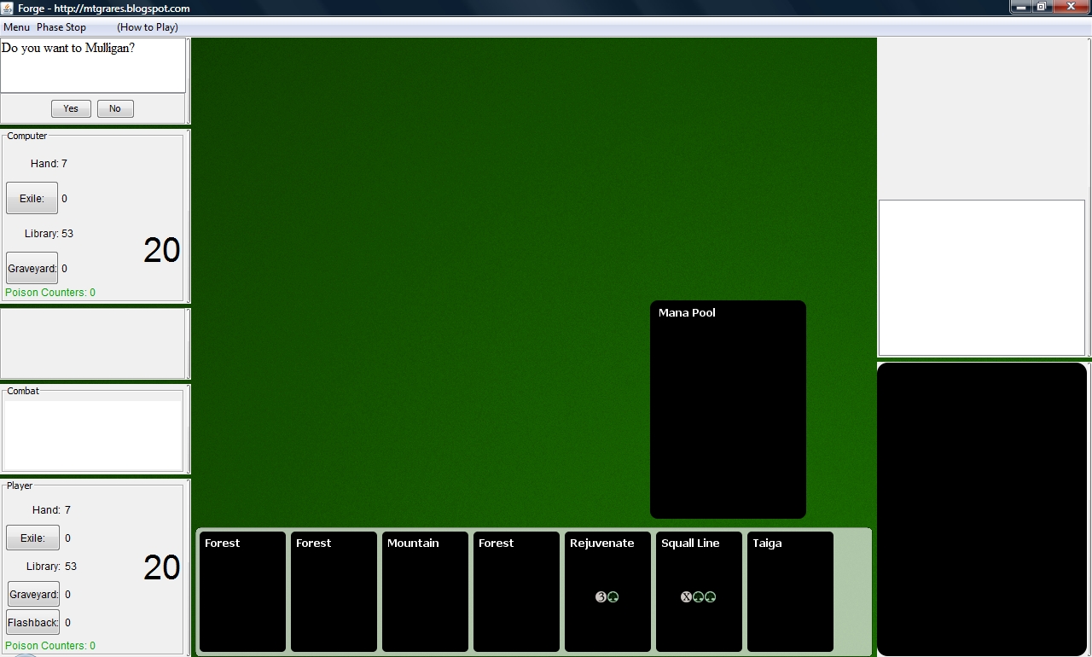
Task: Select the Mountain card in hand
Action: coord(425,591)
